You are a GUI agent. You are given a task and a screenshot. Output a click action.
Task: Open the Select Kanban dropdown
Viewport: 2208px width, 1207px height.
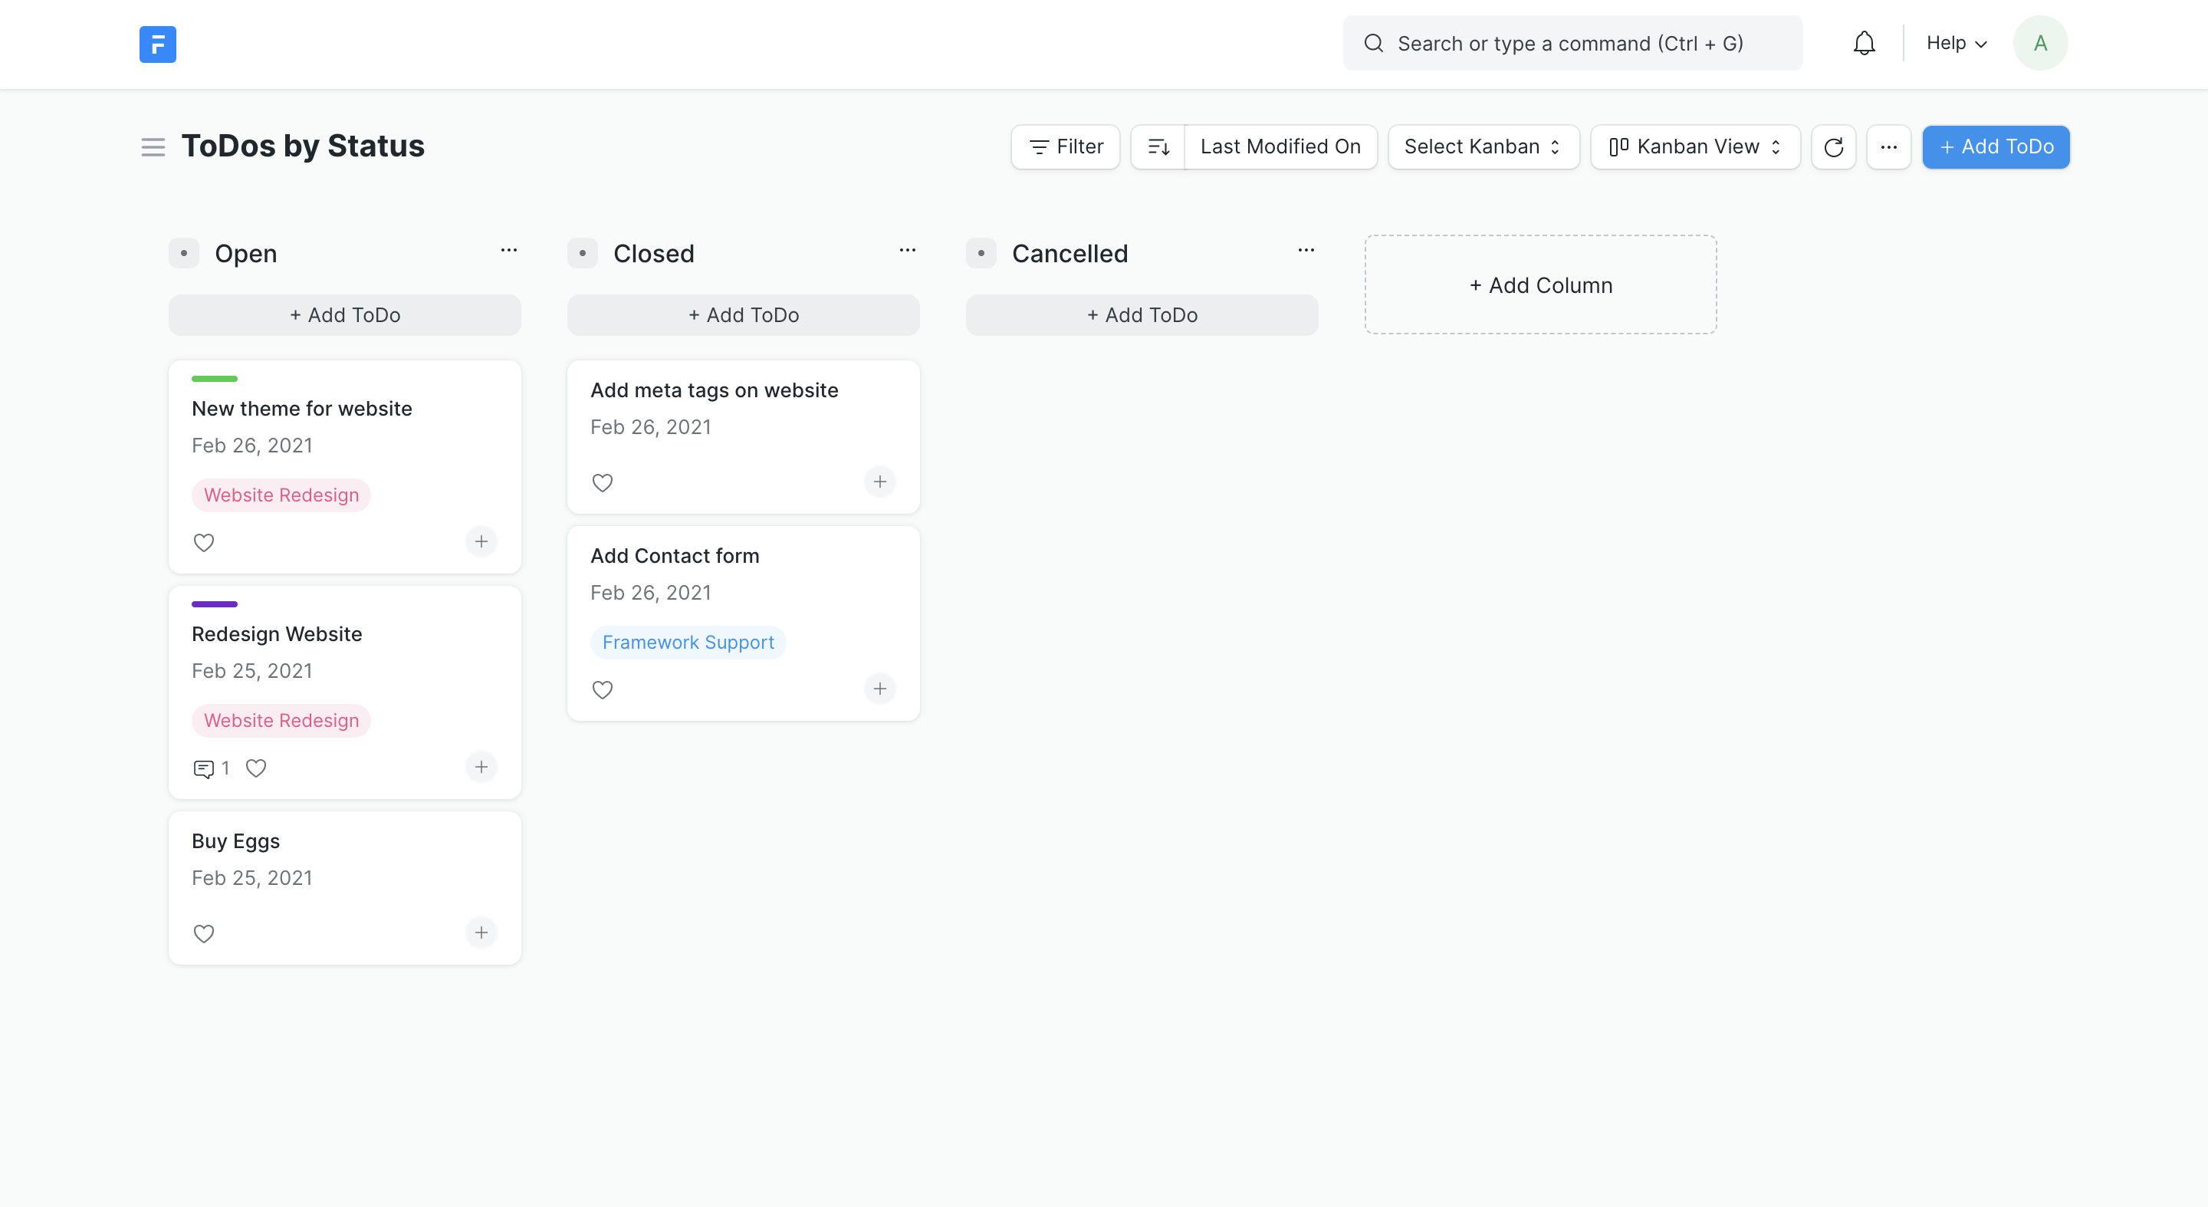tap(1483, 146)
